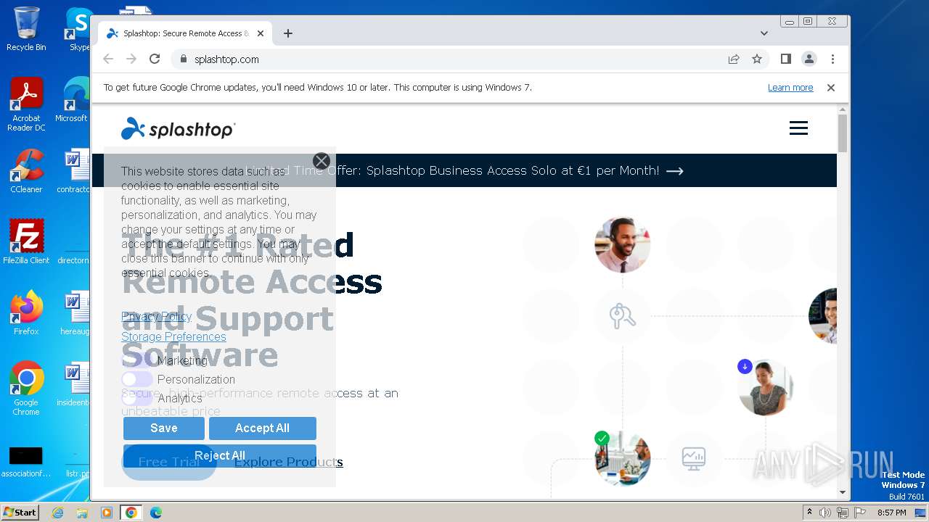Screen dimensions: 929x522
Task: Open the Limited Time Offer banner arrow
Action: 675,171
